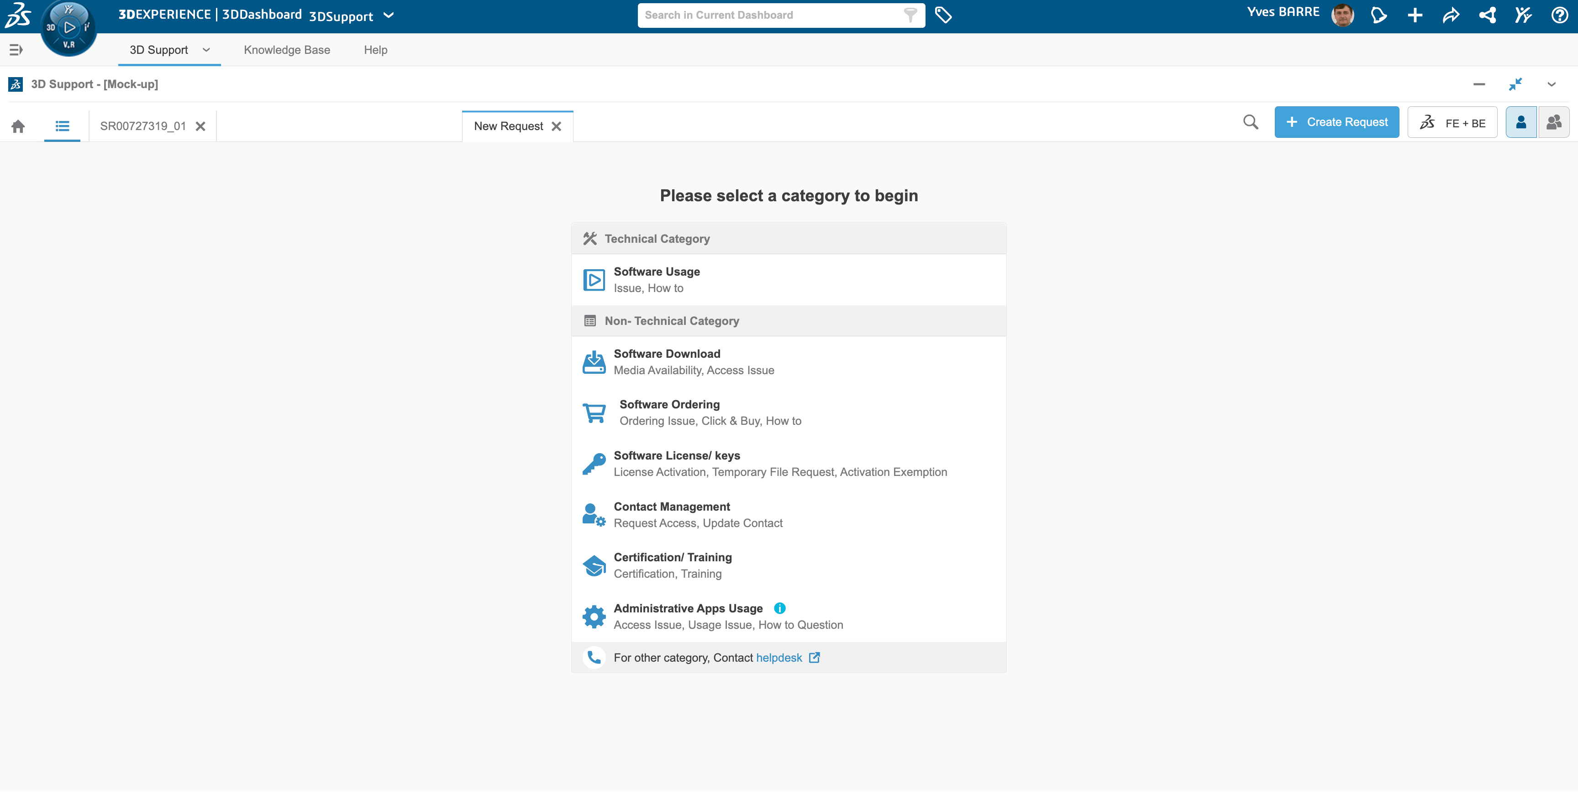Viewport: 1578px width, 794px height.
Task: Open the Knowledge Base tab
Action: [x=287, y=50]
